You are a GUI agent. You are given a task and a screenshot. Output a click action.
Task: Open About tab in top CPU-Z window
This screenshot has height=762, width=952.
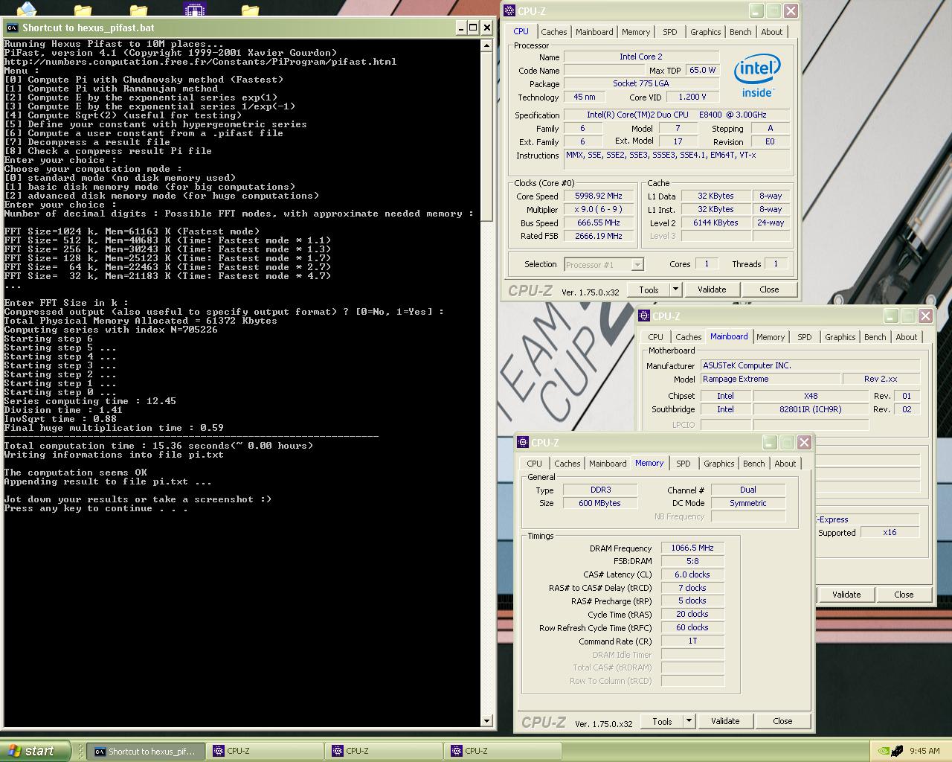772,32
